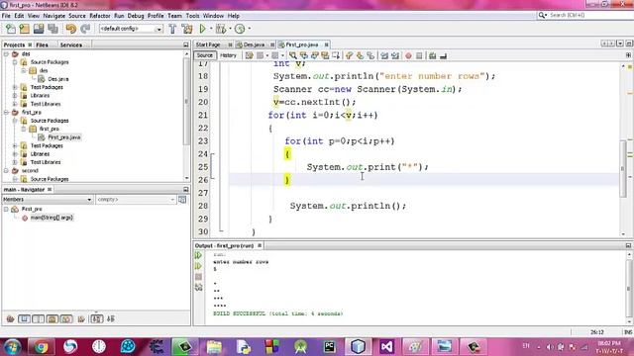The width and height of the screenshot is (634, 356).
Task: Click the Redo arrow icon
Action: click(x=85, y=29)
